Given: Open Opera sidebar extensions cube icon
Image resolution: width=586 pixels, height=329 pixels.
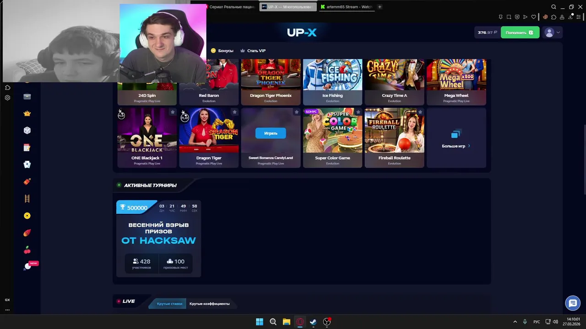Looking at the screenshot, I should click(7, 87).
